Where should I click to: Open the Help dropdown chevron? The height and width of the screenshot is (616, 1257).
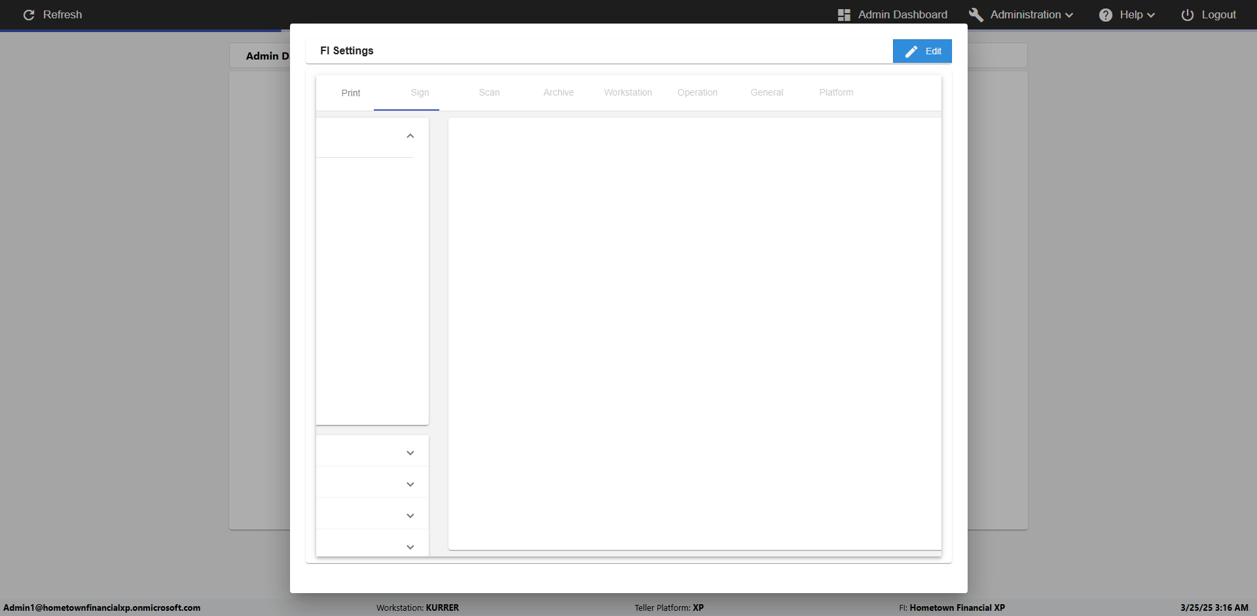point(1151,15)
